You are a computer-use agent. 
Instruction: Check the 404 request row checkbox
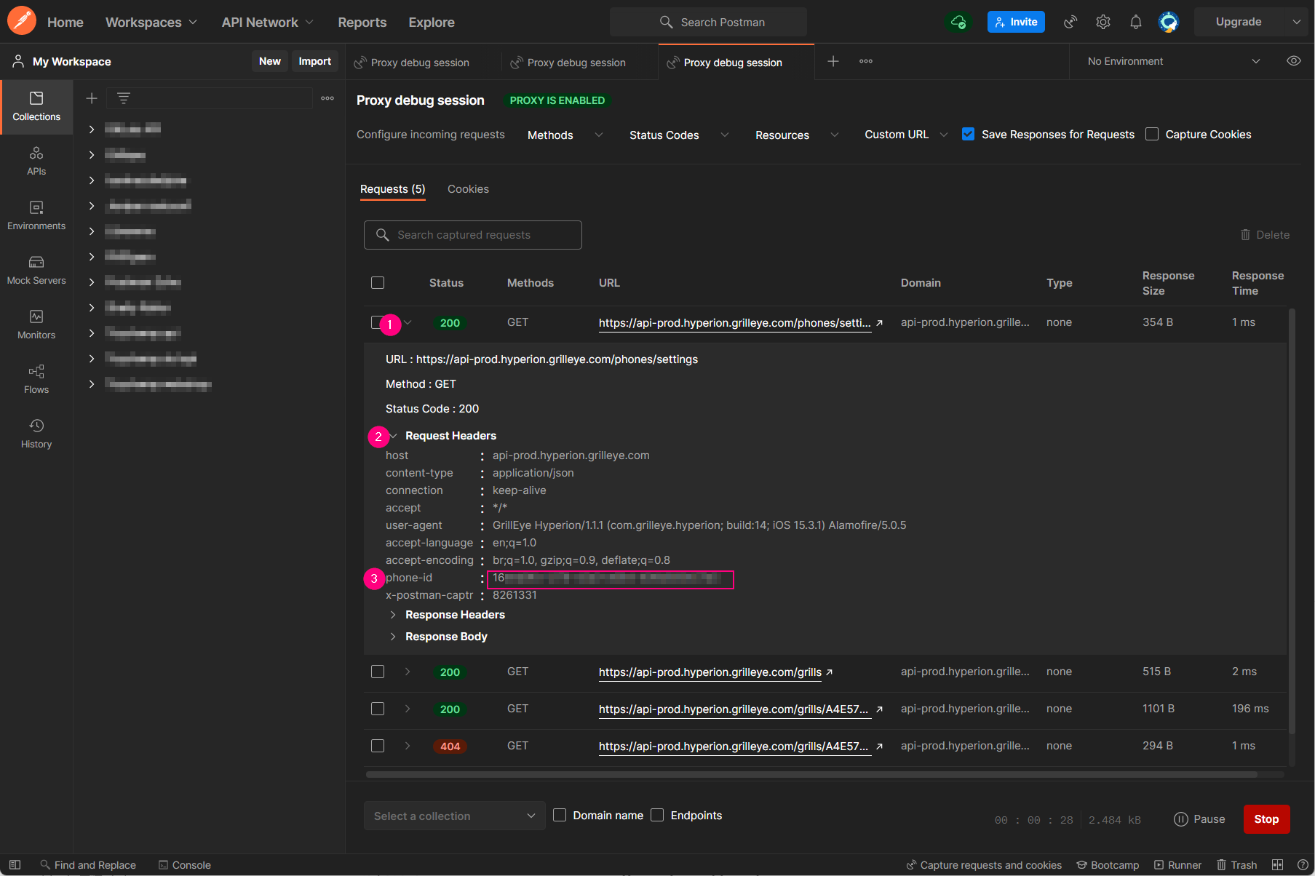pyautogui.click(x=378, y=746)
